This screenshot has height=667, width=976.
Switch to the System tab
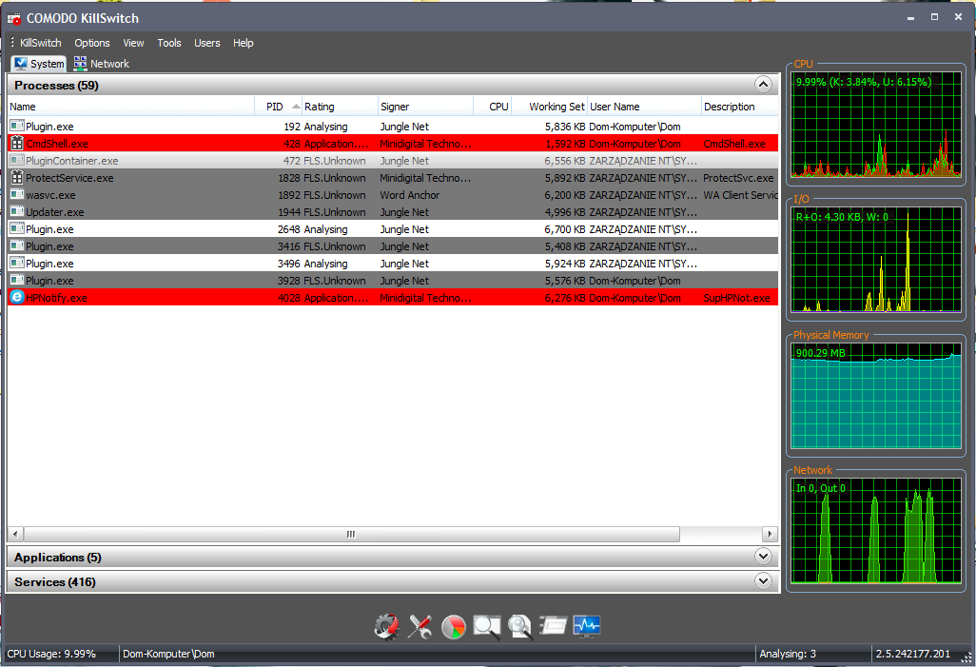pyautogui.click(x=39, y=64)
